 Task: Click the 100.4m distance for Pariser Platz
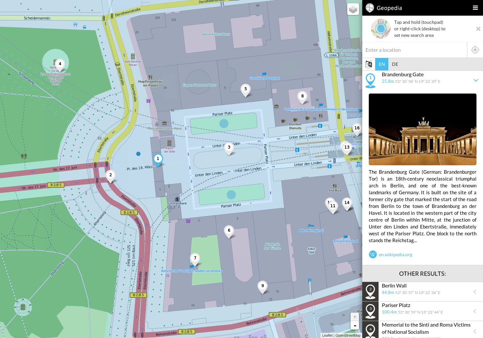coord(389,312)
